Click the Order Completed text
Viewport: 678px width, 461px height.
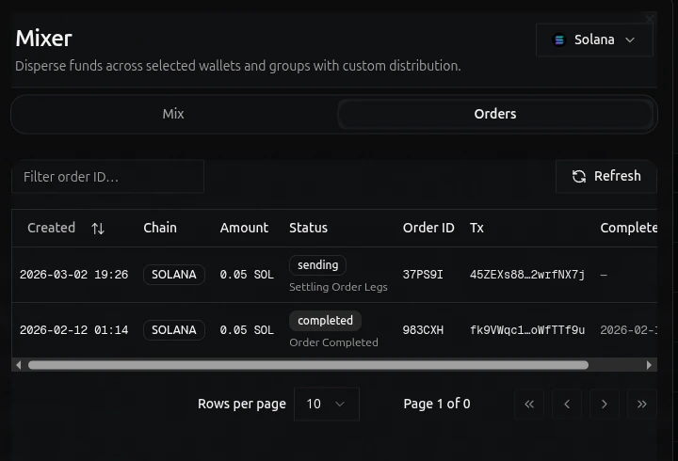pyautogui.click(x=333, y=342)
